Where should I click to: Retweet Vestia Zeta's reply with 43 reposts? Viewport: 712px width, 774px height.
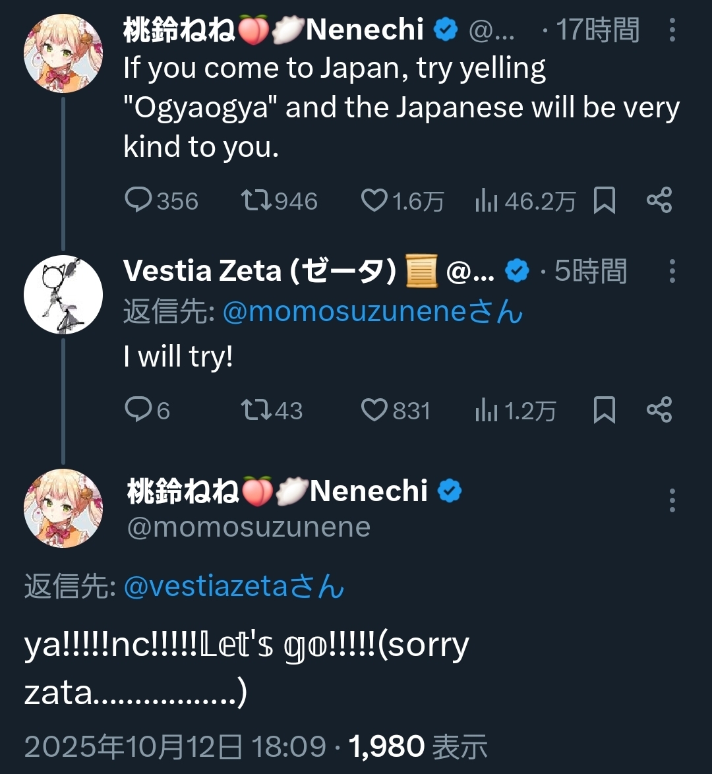pyautogui.click(x=255, y=410)
